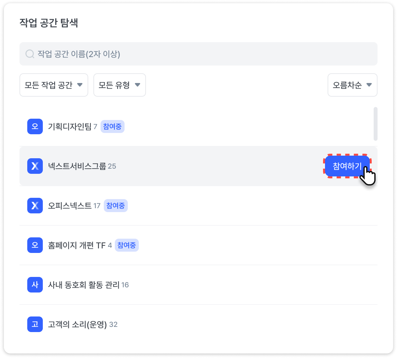The height and width of the screenshot is (358, 397).
Task: Open the 오피스넥스트 workspace row
Action: (x=70, y=206)
